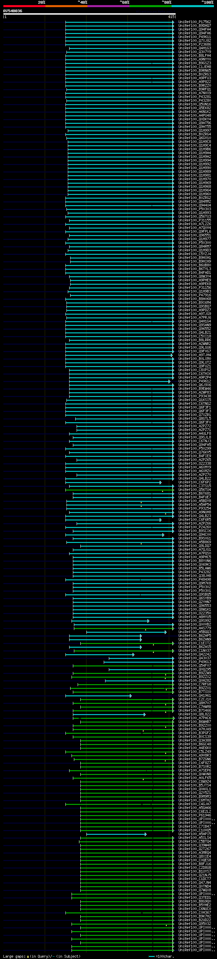Select hit label UniRef100_A4S779

tap(194, 628)
